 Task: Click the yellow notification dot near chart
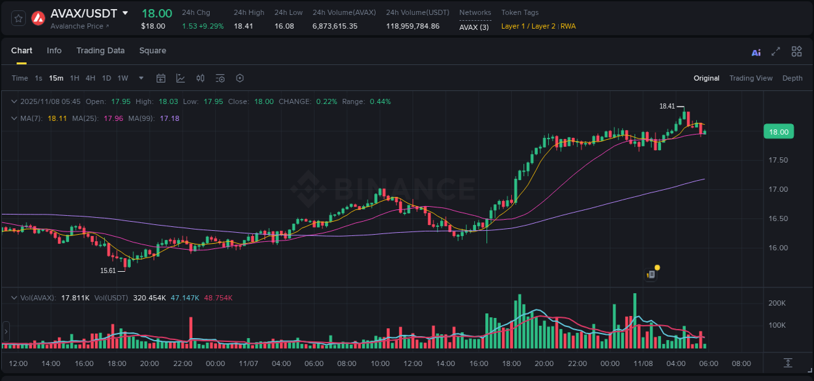point(656,267)
